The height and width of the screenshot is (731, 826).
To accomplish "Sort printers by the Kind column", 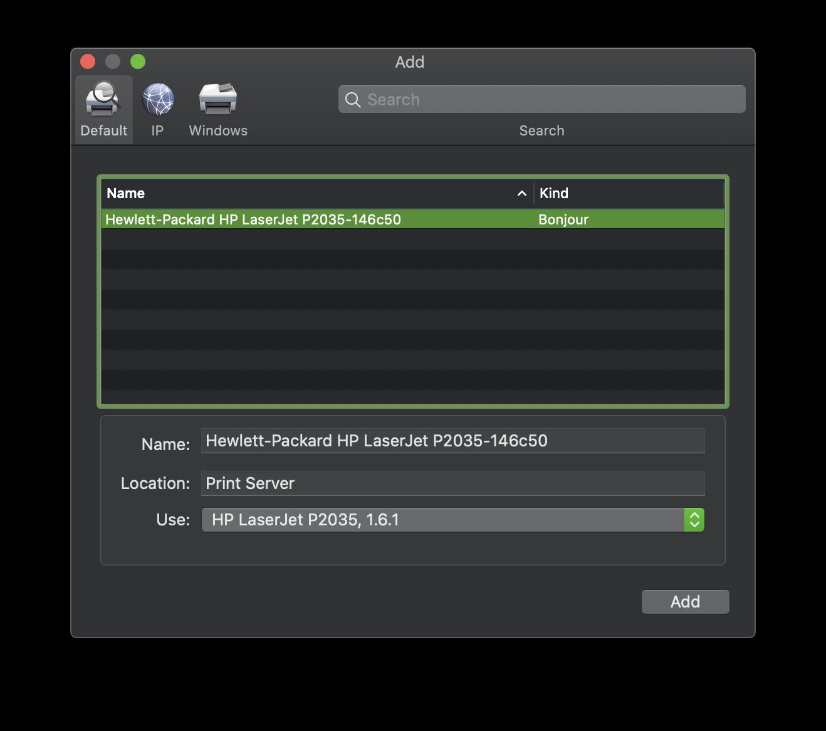I will 629,193.
